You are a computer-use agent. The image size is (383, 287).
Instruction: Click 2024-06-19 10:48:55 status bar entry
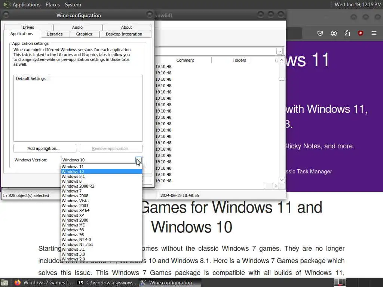pos(180,195)
